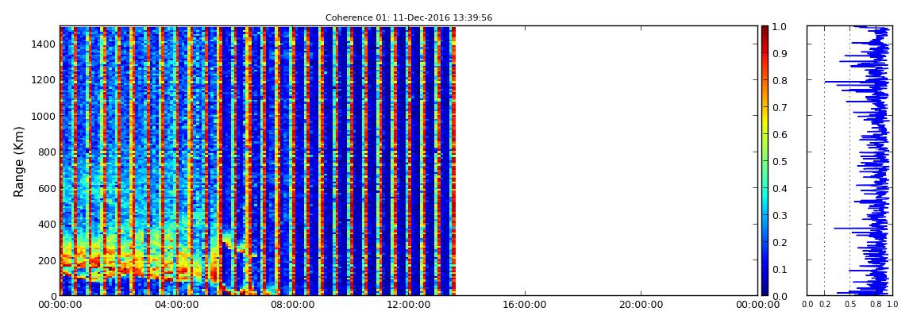Click the coherence heatmap plot area
The width and height of the screenshot is (913, 323).
click(x=409, y=160)
